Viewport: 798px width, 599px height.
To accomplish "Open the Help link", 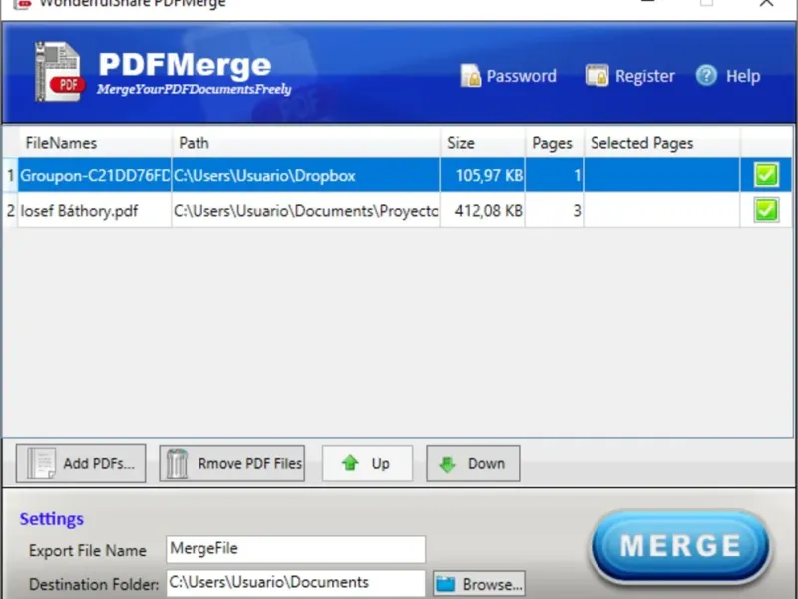I will point(728,76).
